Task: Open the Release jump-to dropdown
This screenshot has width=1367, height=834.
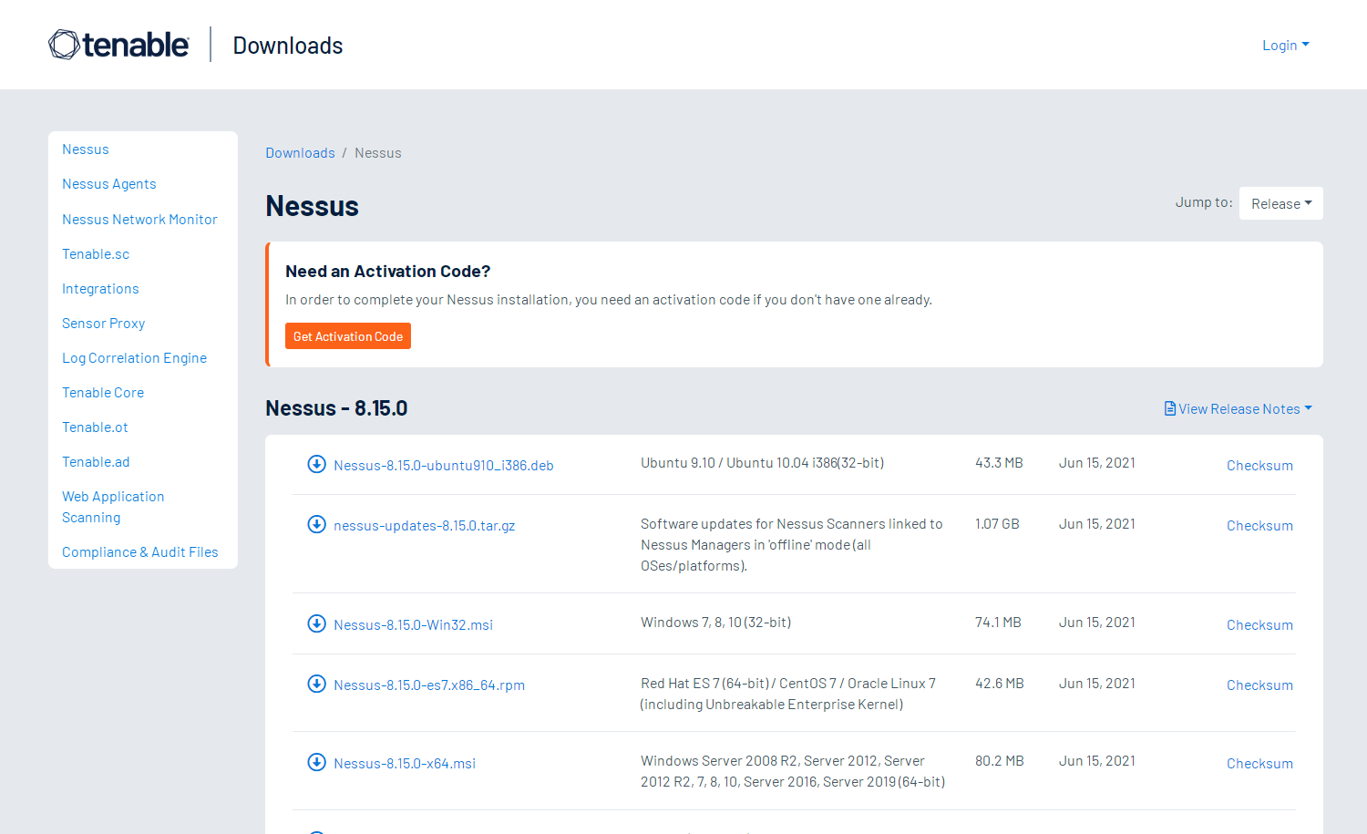Action: (x=1280, y=202)
